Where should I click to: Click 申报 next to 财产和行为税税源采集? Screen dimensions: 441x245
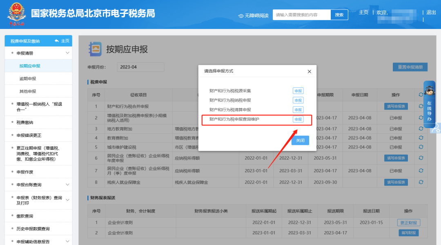(x=298, y=91)
